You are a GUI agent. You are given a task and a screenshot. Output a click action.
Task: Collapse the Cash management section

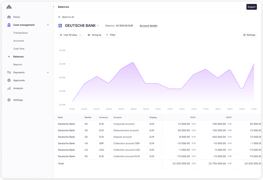click(48, 25)
